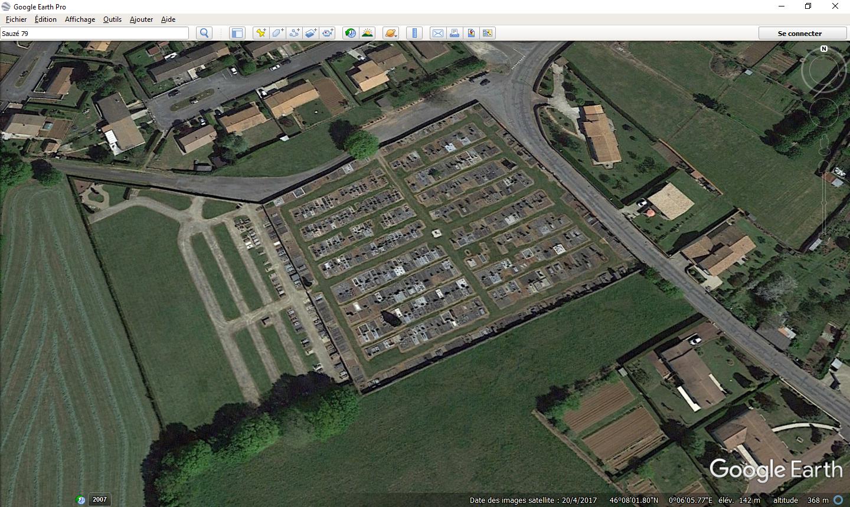Image resolution: width=850 pixels, height=507 pixels.
Task: Open the Affichage menu
Action: (80, 19)
